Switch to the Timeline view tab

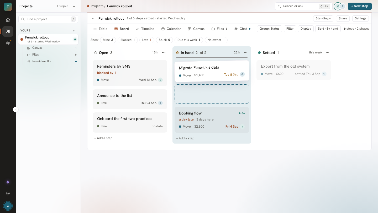pyautogui.click(x=145, y=29)
